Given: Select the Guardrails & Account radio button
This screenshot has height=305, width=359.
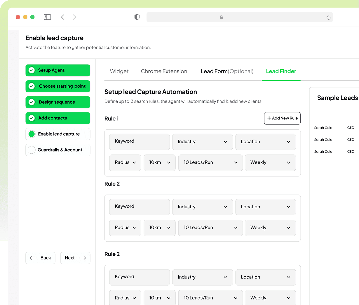Looking at the screenshot, I should [x=31, y=150].
